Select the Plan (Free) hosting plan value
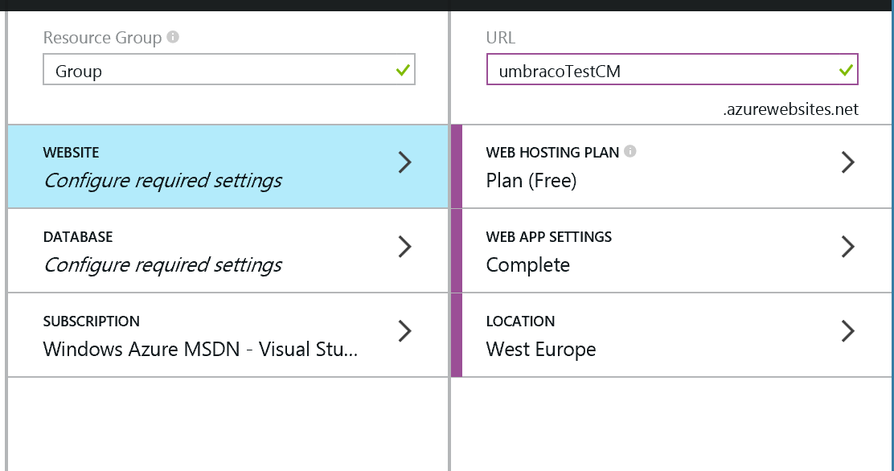The image size is (894, 471). click(x=531, y=181)
